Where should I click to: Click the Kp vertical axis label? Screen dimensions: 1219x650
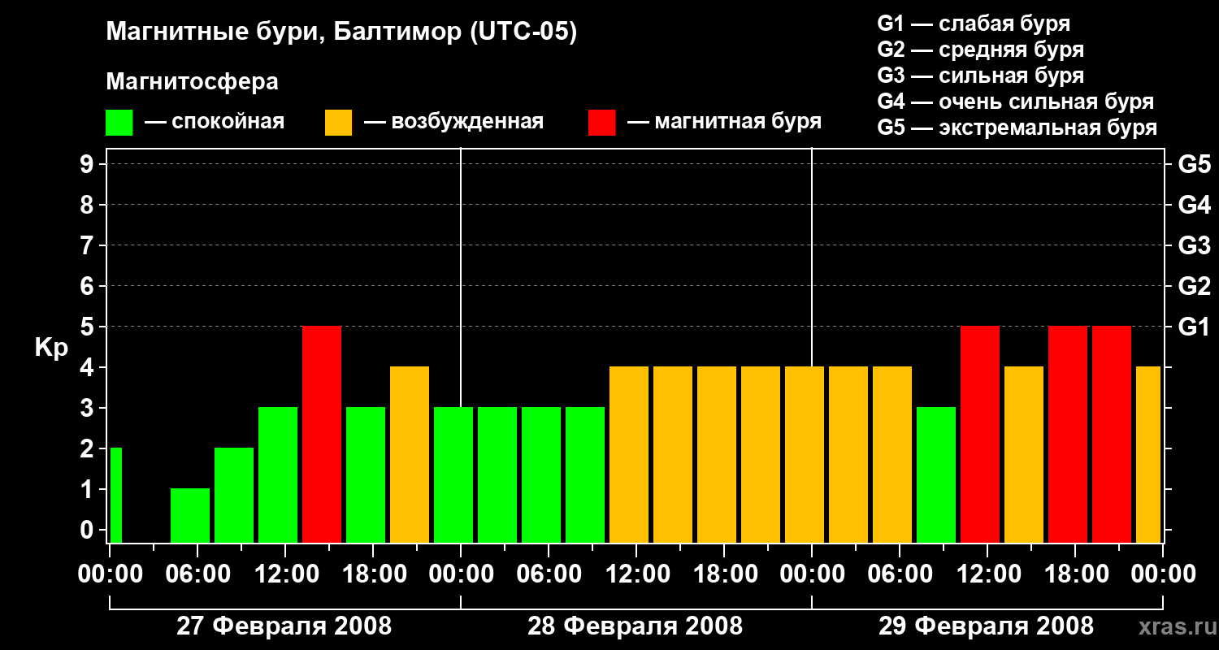tap(51, 348)
